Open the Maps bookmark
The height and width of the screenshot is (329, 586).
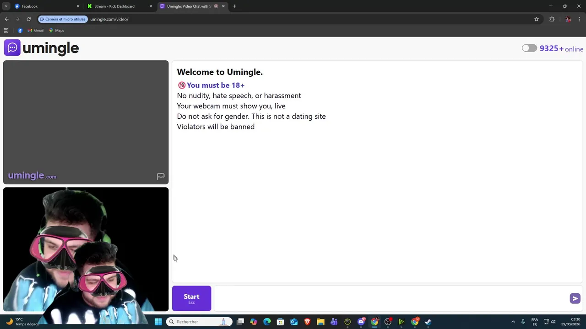pyautogui.click(x=56, y=31)
